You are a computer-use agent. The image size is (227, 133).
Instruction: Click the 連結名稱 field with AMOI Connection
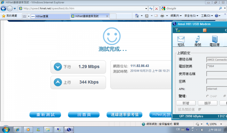tap(217, 60)
